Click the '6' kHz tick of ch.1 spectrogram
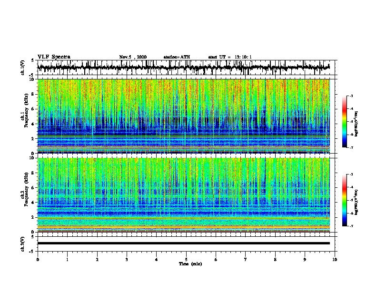The width and height of the screenshot is (377, 291). click(33, 109)
